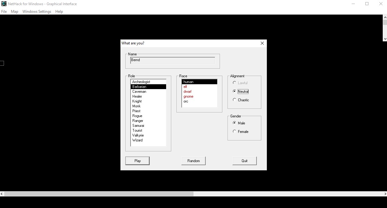Click the Name field containing Bernd
The height and width of the screenshot is (208, 387).
point(173,60)
